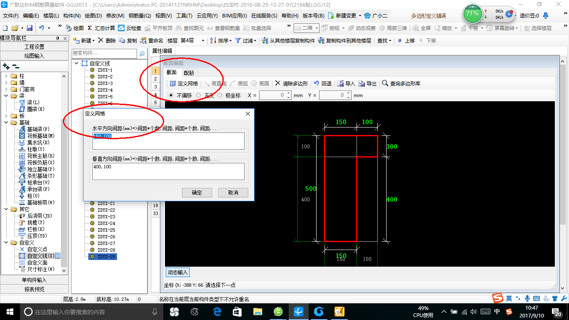The height and width of the screenshot is (320, 569).
Task: Run 汇总计算 summary calculation
Action: coord(101,28)
